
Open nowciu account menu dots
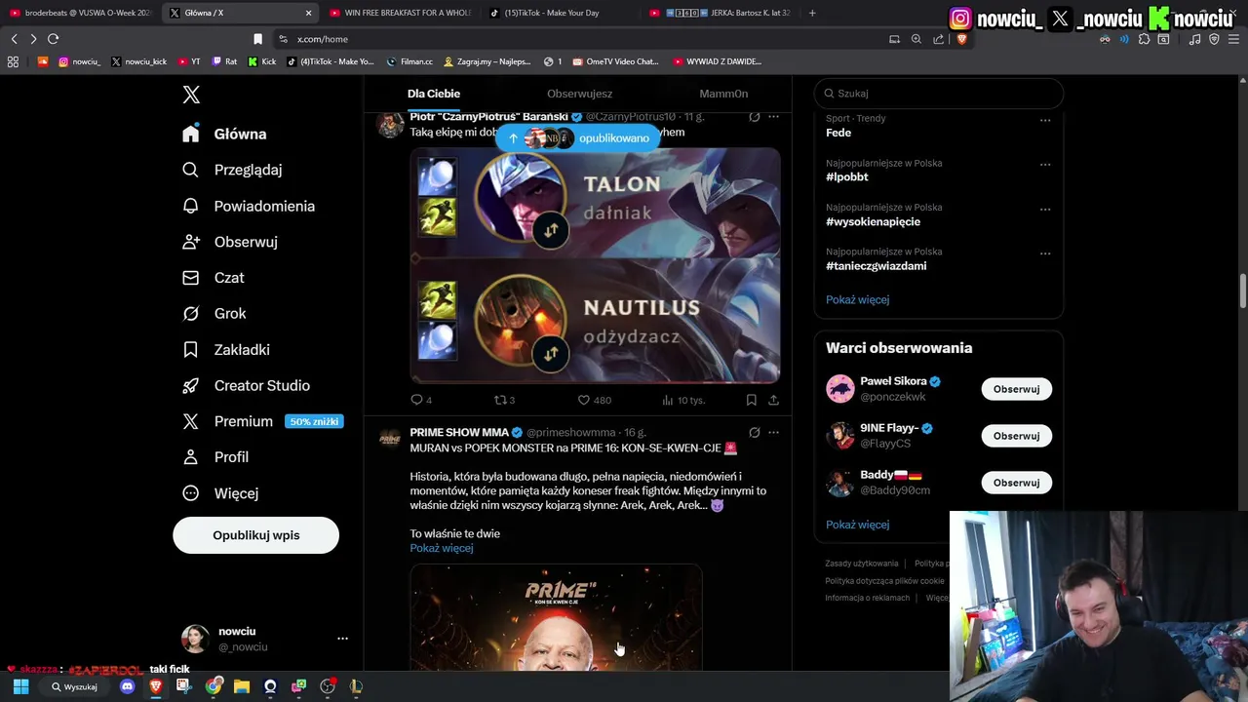[342, 639]
